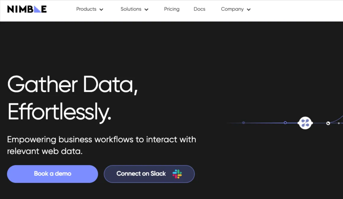Viewport: 343px width, 199px height.
Task: Click the leftmost faint dot on the line
Action: 244,123
